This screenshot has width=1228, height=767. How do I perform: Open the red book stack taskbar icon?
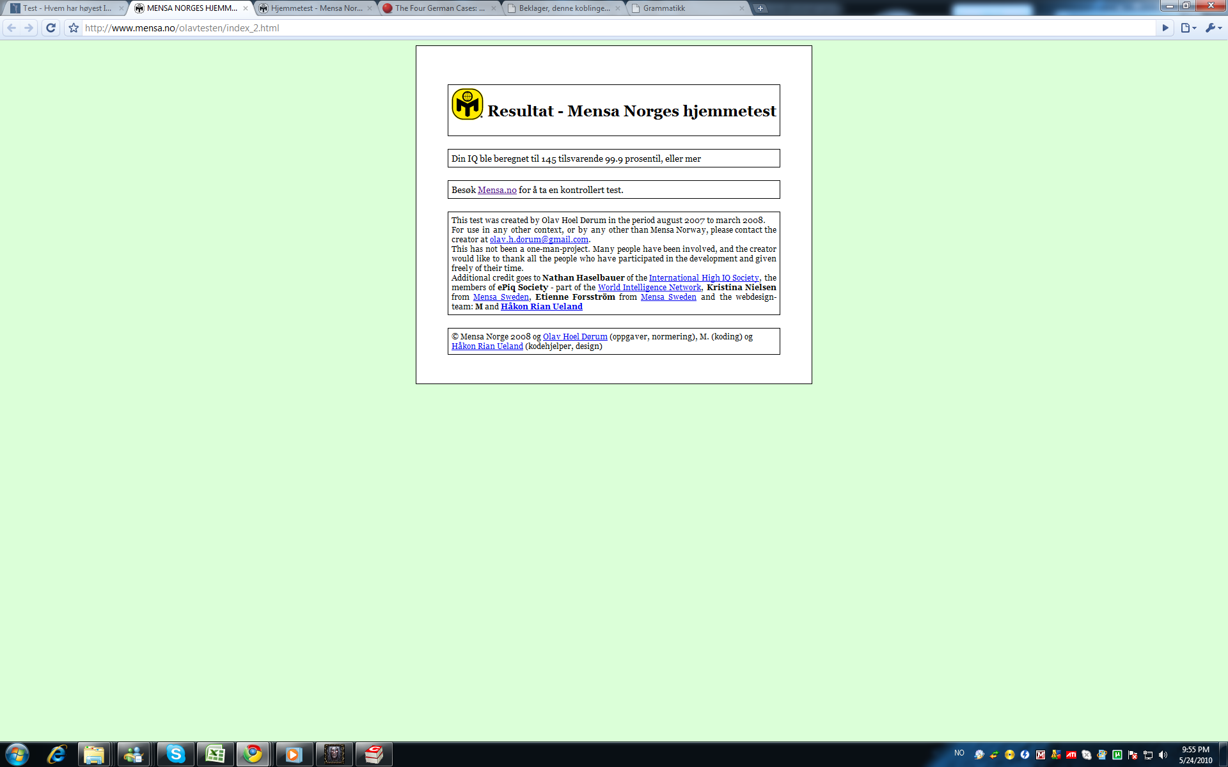coord(374,755)
